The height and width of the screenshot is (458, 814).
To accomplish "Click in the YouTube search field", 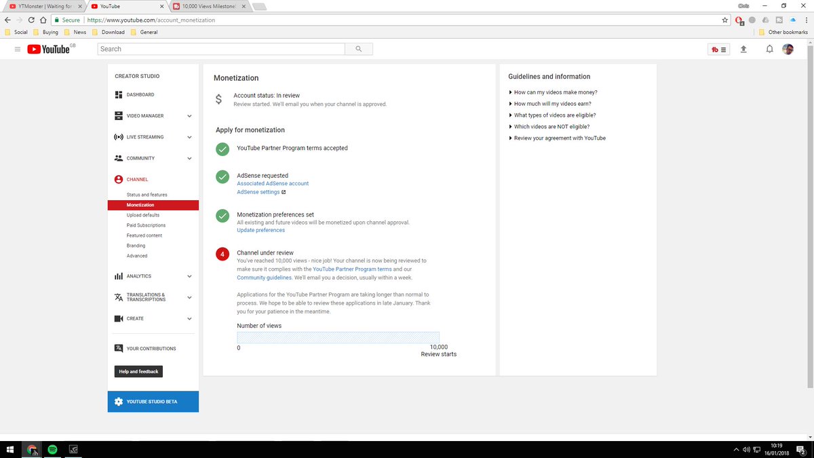I will point(221,49).
